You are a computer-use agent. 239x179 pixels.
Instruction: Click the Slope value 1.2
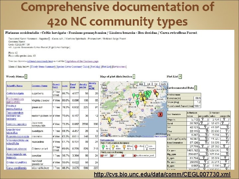coord(199,102)
